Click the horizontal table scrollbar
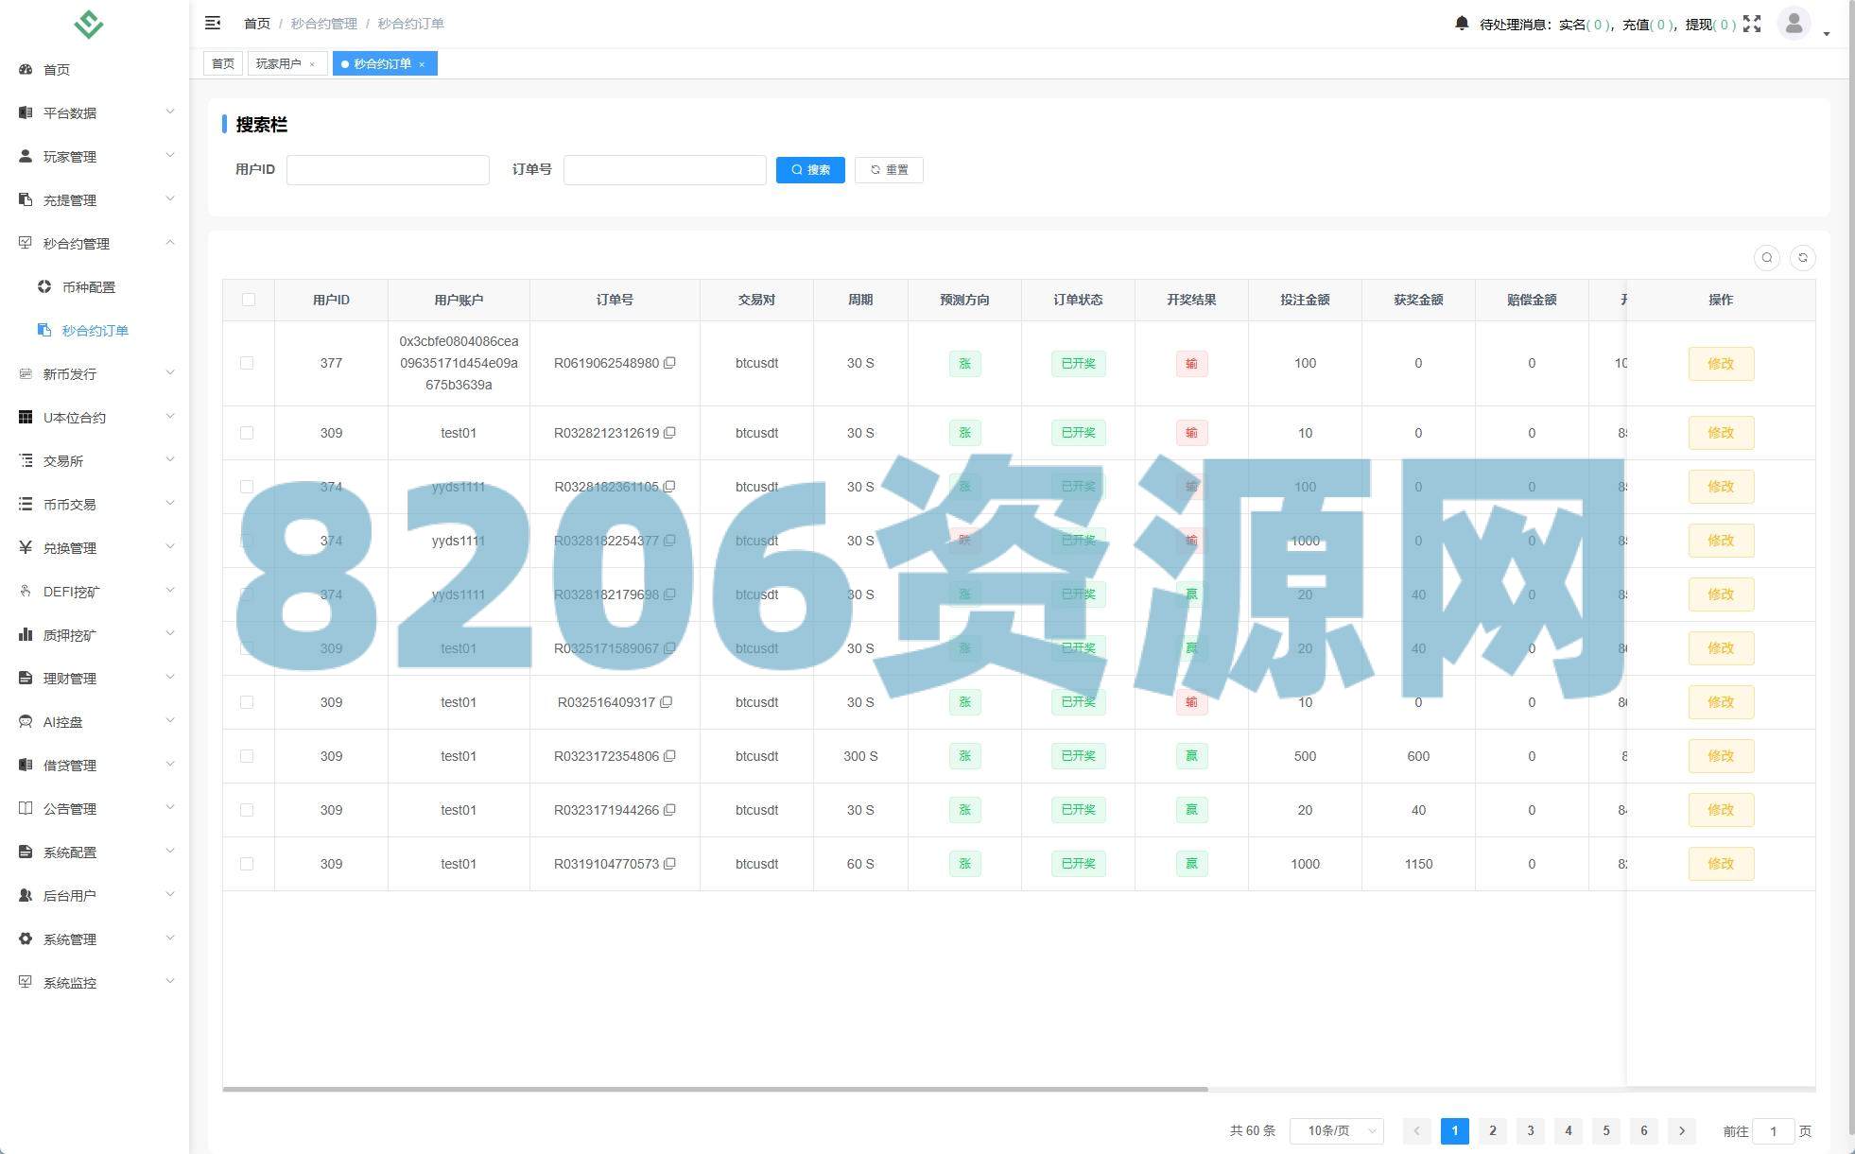Viewport: 1855px width, 1154px height. pos(715,1089)
